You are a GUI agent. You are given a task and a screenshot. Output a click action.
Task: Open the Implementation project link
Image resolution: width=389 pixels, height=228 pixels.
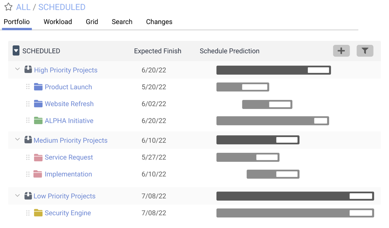pos(68,174)
